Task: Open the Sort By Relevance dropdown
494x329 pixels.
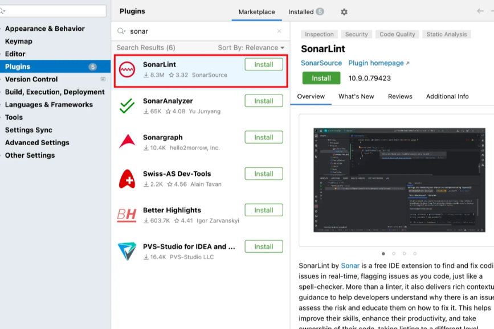Action: [251, 48]
